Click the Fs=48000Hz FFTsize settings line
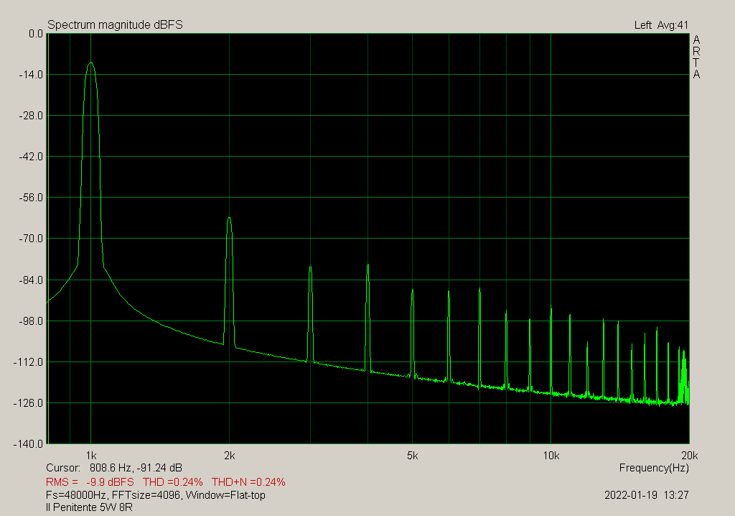 (156, 495)
